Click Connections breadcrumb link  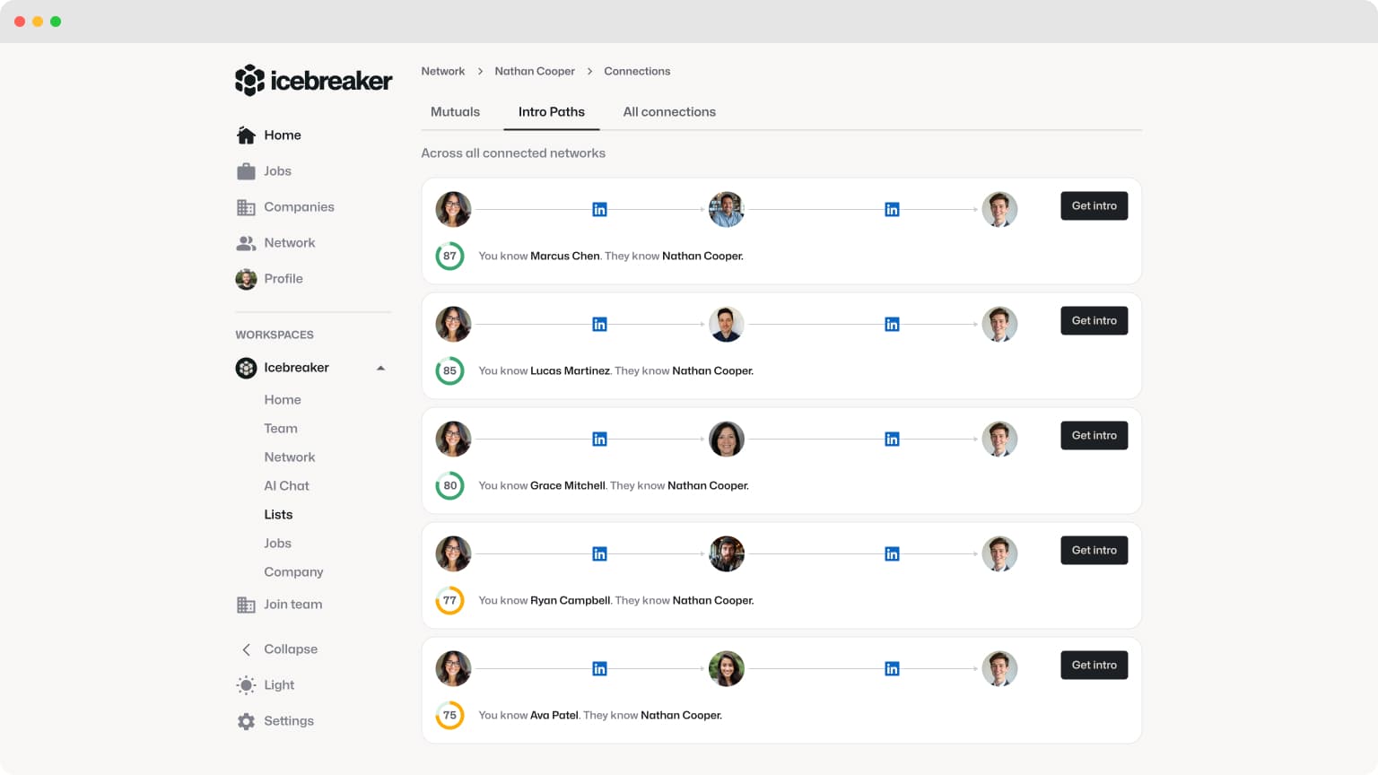pyautogui.click(x=637, y=71)
